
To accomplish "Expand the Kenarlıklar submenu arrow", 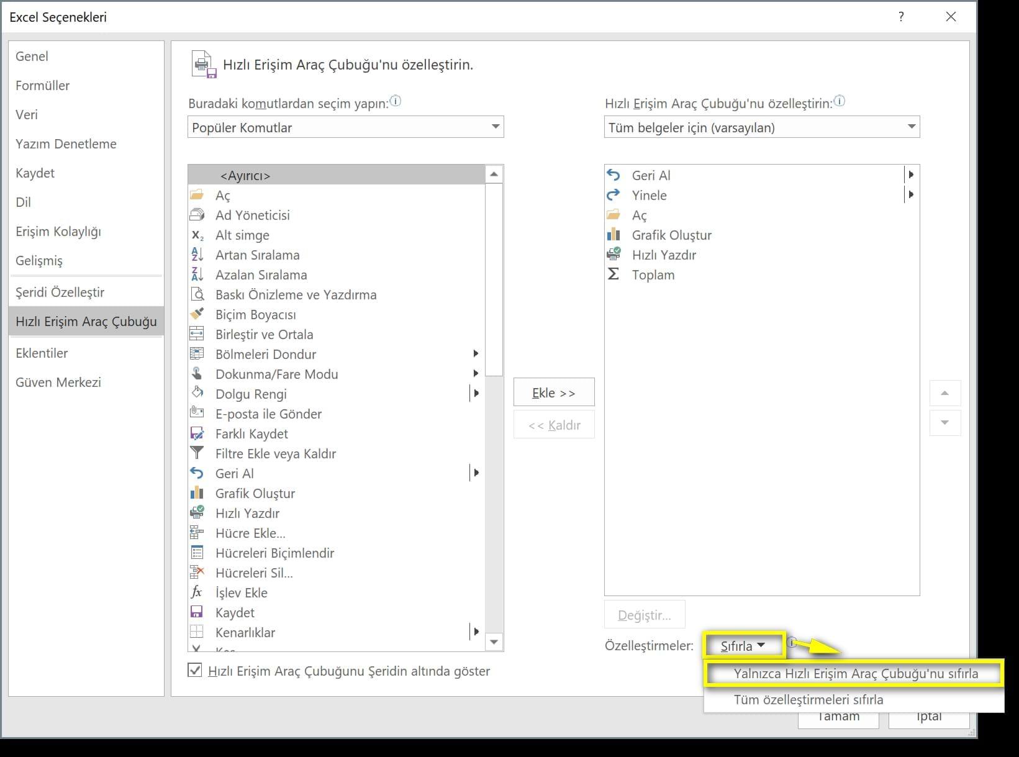I will click(x=476, y=632).
